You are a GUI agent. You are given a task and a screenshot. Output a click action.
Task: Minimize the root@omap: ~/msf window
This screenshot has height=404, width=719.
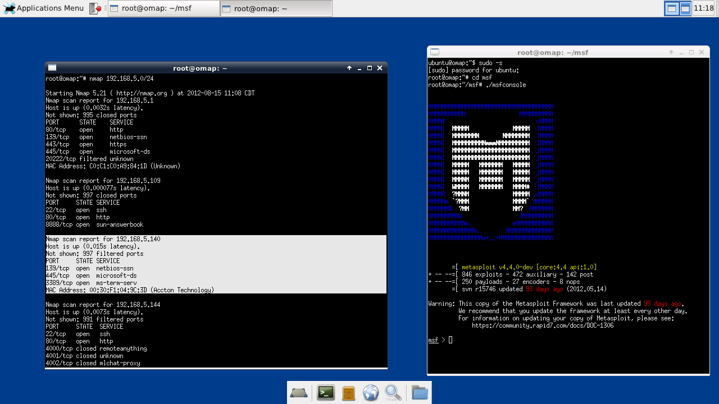(x=681, y=52)
